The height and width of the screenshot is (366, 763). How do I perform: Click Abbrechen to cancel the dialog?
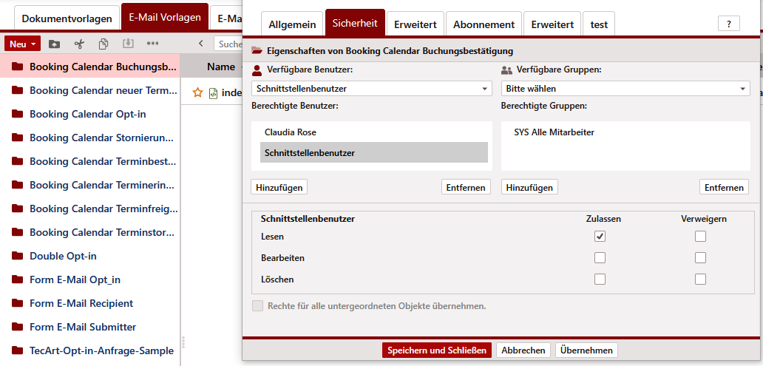[x=522, y=350]
